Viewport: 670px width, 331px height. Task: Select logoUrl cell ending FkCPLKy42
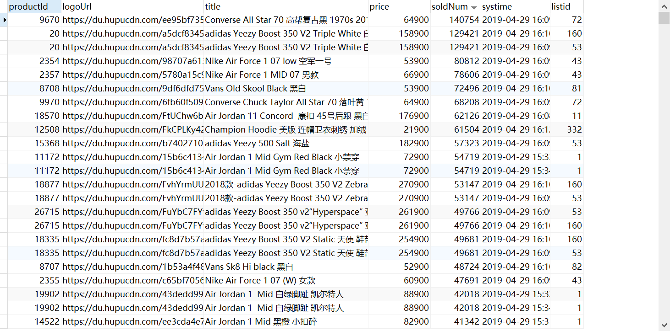(x=132, y=130)
